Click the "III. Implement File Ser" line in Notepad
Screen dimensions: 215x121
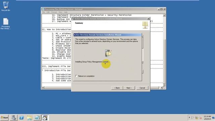(x=56, y=66)
